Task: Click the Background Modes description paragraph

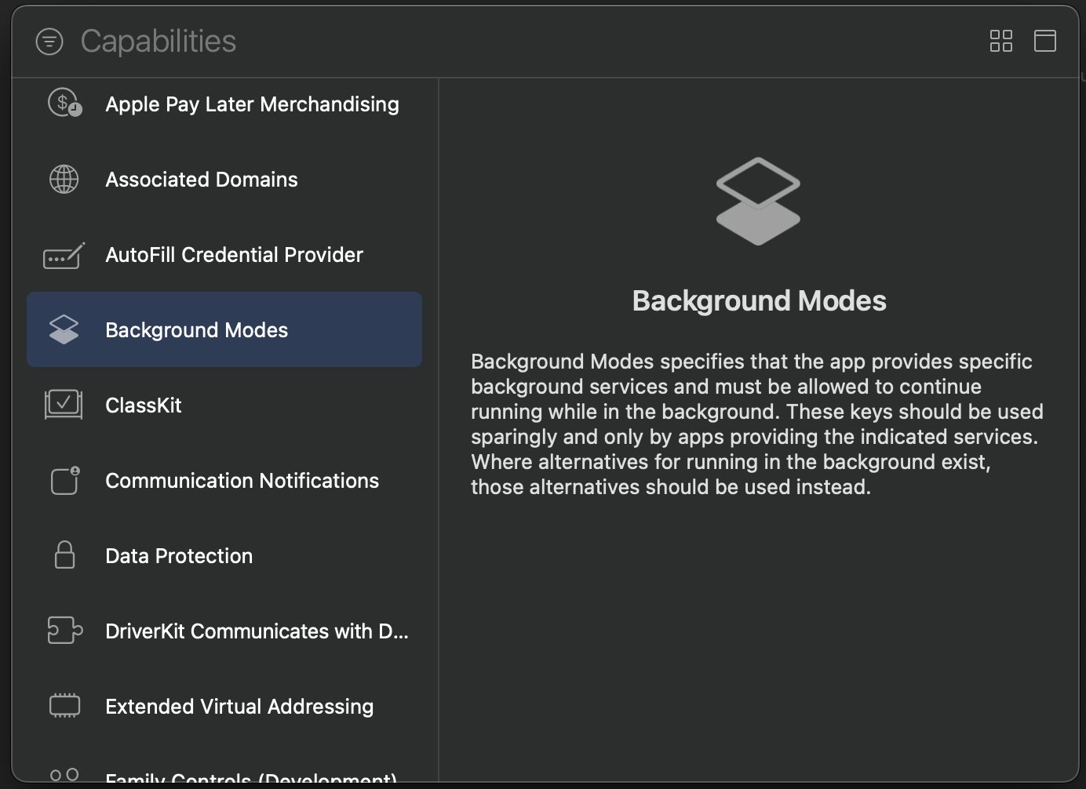Action: (x=758, y=424)
